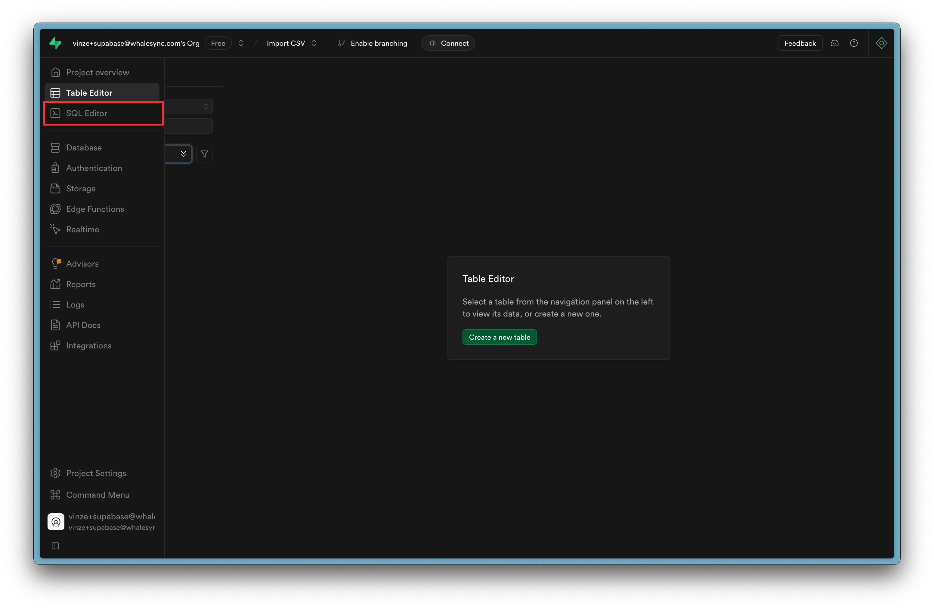Open Project Settings
The image size is (934, 609).
[x=102, y=473]
